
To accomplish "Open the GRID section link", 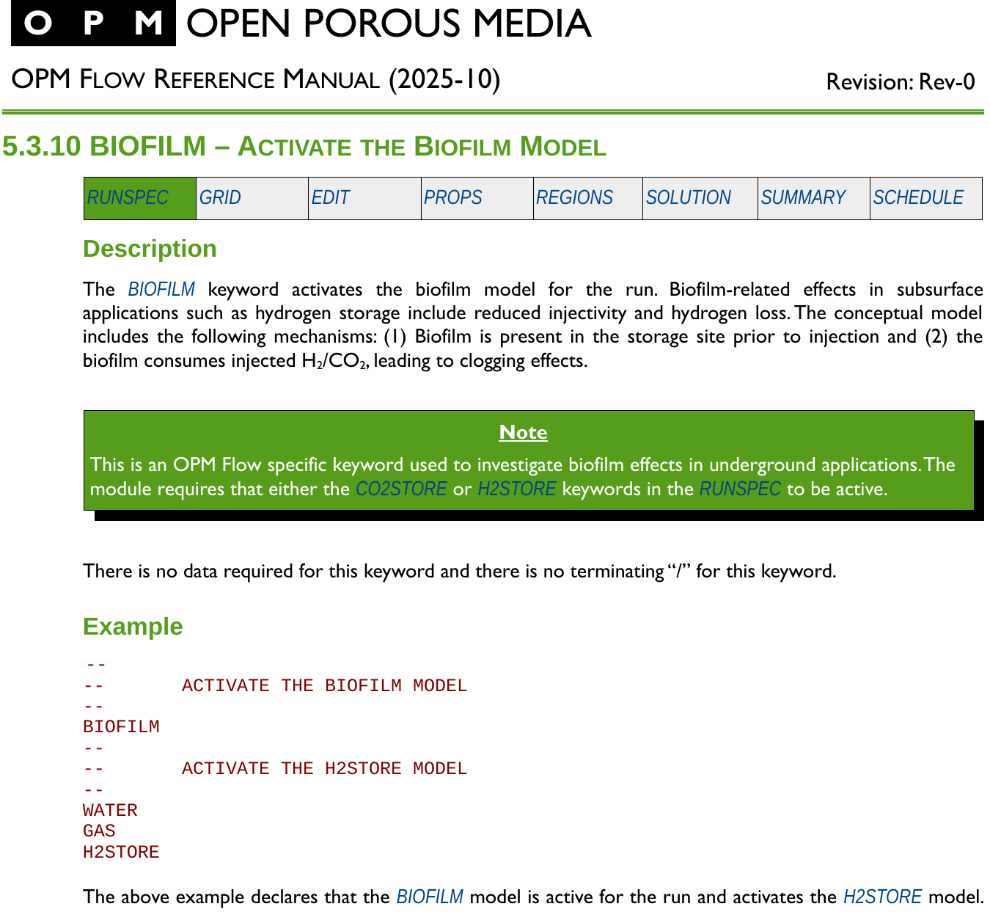I will pos(220,198).
